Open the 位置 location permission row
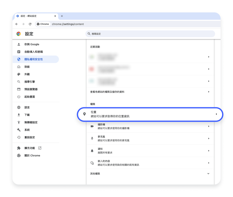233x197 pixels. pyautogui.click(x=150, y=114)
